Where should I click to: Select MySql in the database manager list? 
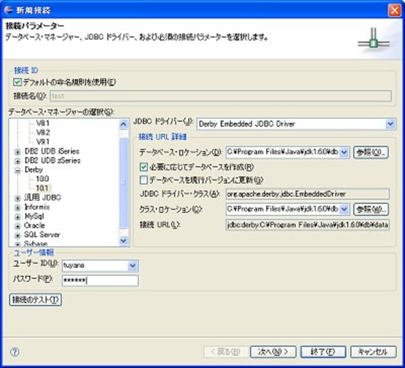click(34, 216)
